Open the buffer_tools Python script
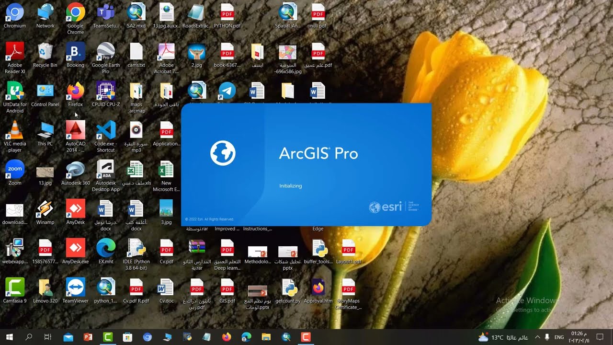The width and height of the screenshot is (613, 345). (318, 252)
